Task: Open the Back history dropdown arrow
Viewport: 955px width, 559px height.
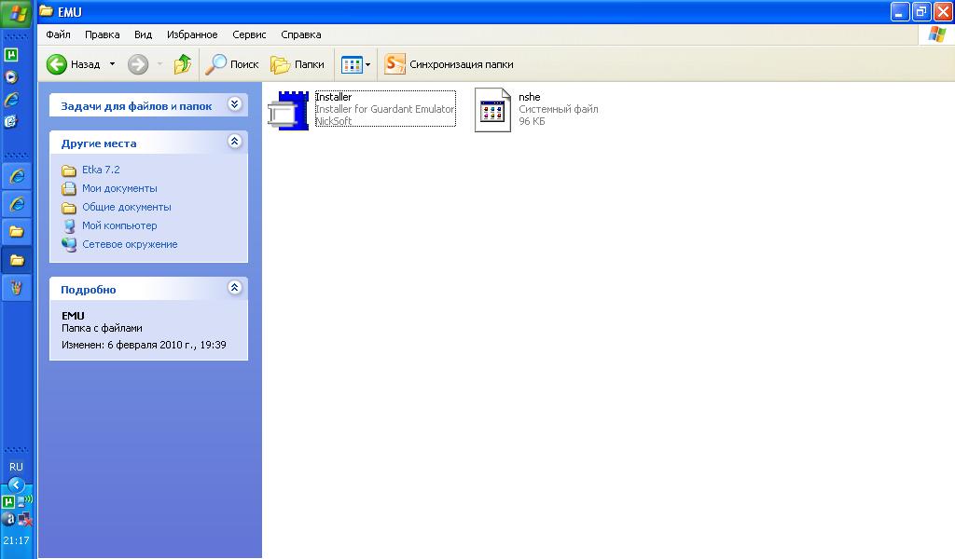Action: point(112,64)
